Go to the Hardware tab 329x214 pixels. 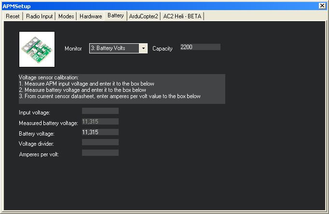(x=91, y=16)
